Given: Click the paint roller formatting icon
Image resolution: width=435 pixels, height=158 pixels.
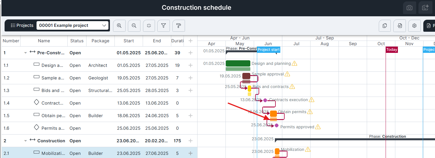Looking at the screenshot, I should 179,26.
